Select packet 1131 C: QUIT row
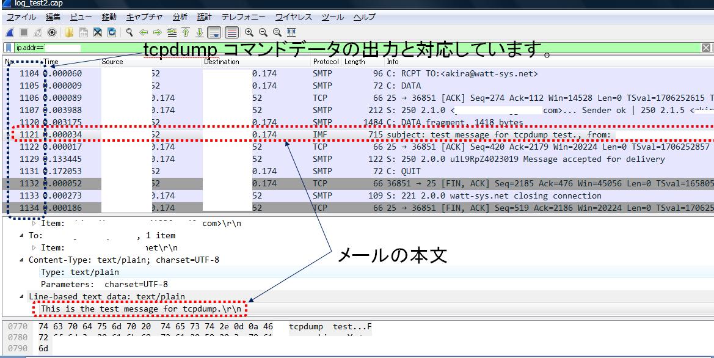714x358 pixels. click(357, 171)
